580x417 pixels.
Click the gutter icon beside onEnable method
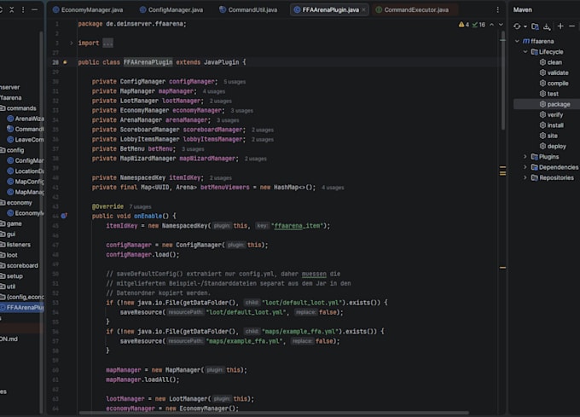point(64,216)
